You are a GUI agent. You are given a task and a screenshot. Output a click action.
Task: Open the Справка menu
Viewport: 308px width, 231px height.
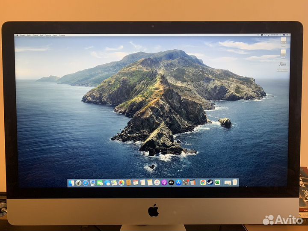point(62,35)
